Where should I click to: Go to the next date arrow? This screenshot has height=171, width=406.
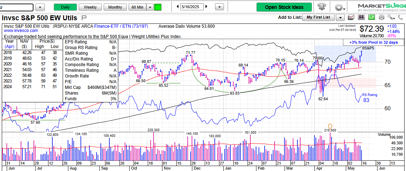tap(206, 7)
